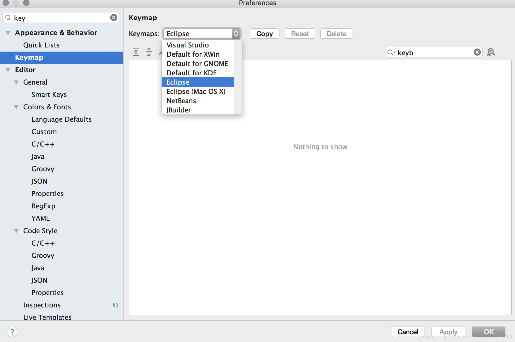Click the collapse all tree icon
Image resolution: width=515 pixels, height=342 pixels.
148,52
